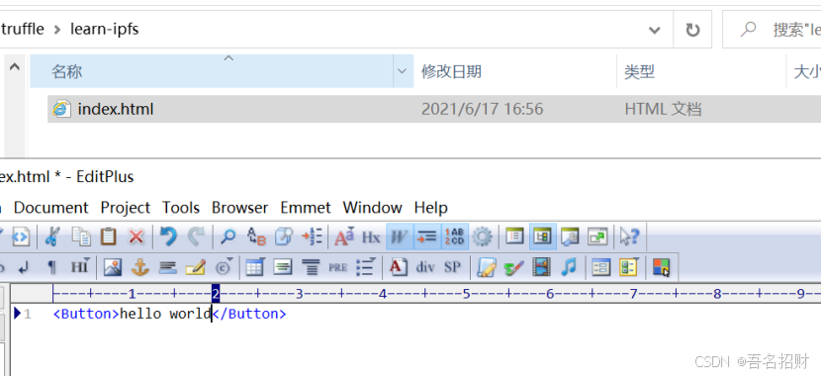Click the form icon

601,267
